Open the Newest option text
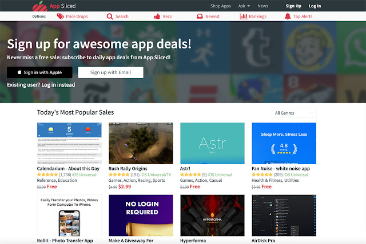Screen dimensions: 366x244 point(212,17)
